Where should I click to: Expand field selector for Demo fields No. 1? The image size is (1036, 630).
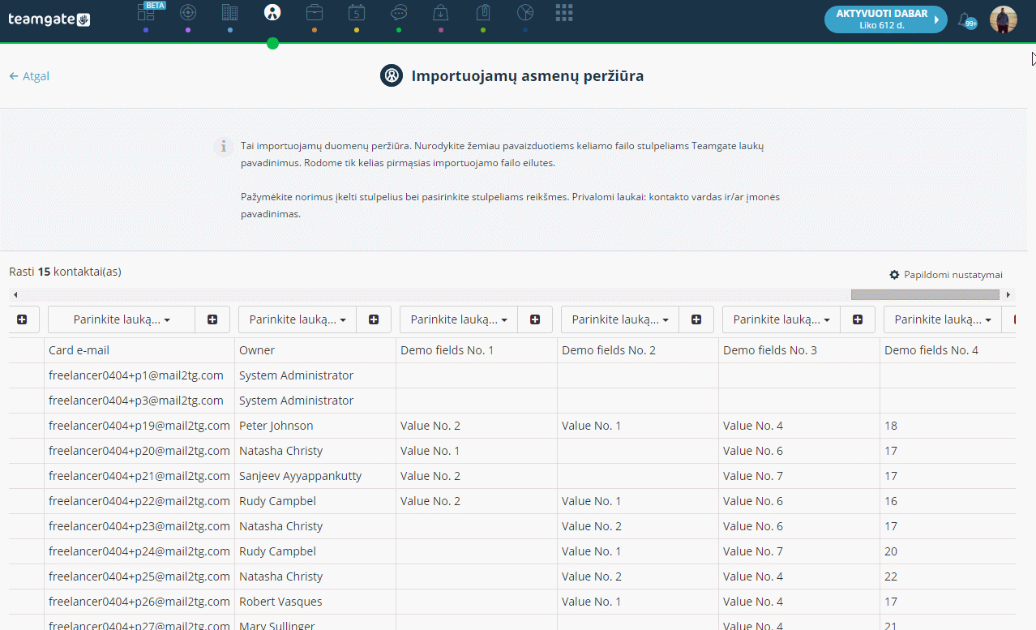(x=459, y=319)
